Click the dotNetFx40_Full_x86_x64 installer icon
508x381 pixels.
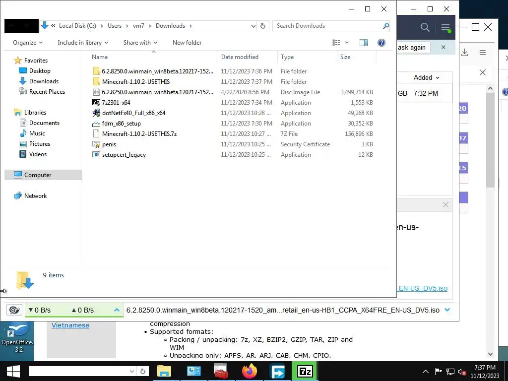[96, 113]
